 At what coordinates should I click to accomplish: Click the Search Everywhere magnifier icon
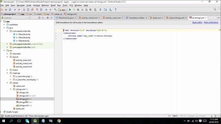(x=215, y=9)
